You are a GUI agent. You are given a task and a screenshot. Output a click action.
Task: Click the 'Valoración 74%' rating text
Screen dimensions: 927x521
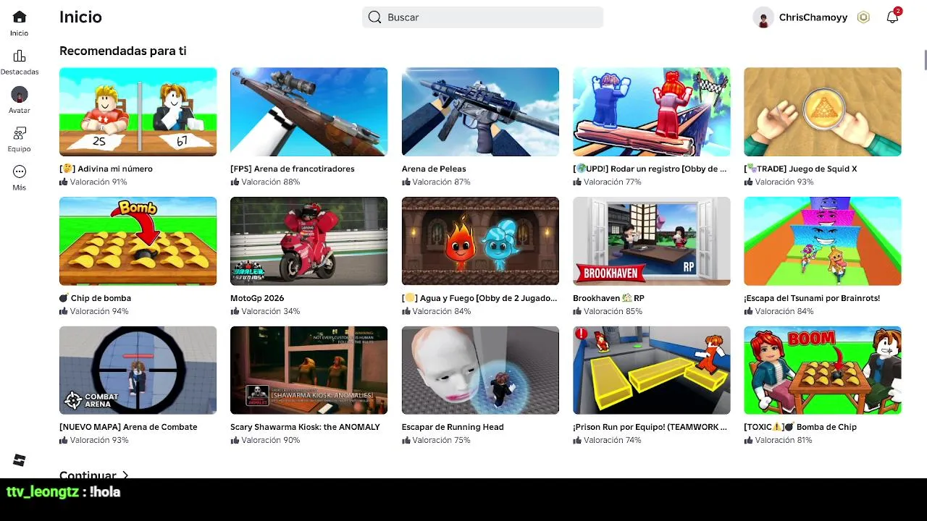coord(613,440)
